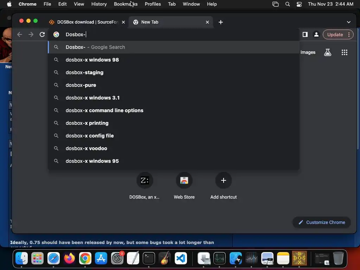Choose suggestion 'dosbox-x windows 98'
This screenshot has height=270, width=360.
[x=174, y=60]
